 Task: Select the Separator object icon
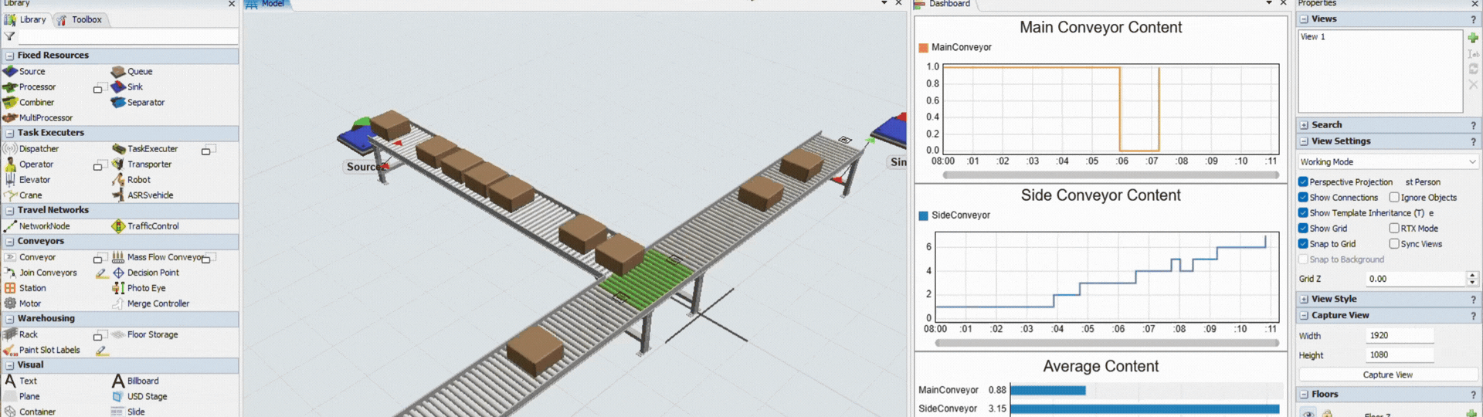pos(118,102)
